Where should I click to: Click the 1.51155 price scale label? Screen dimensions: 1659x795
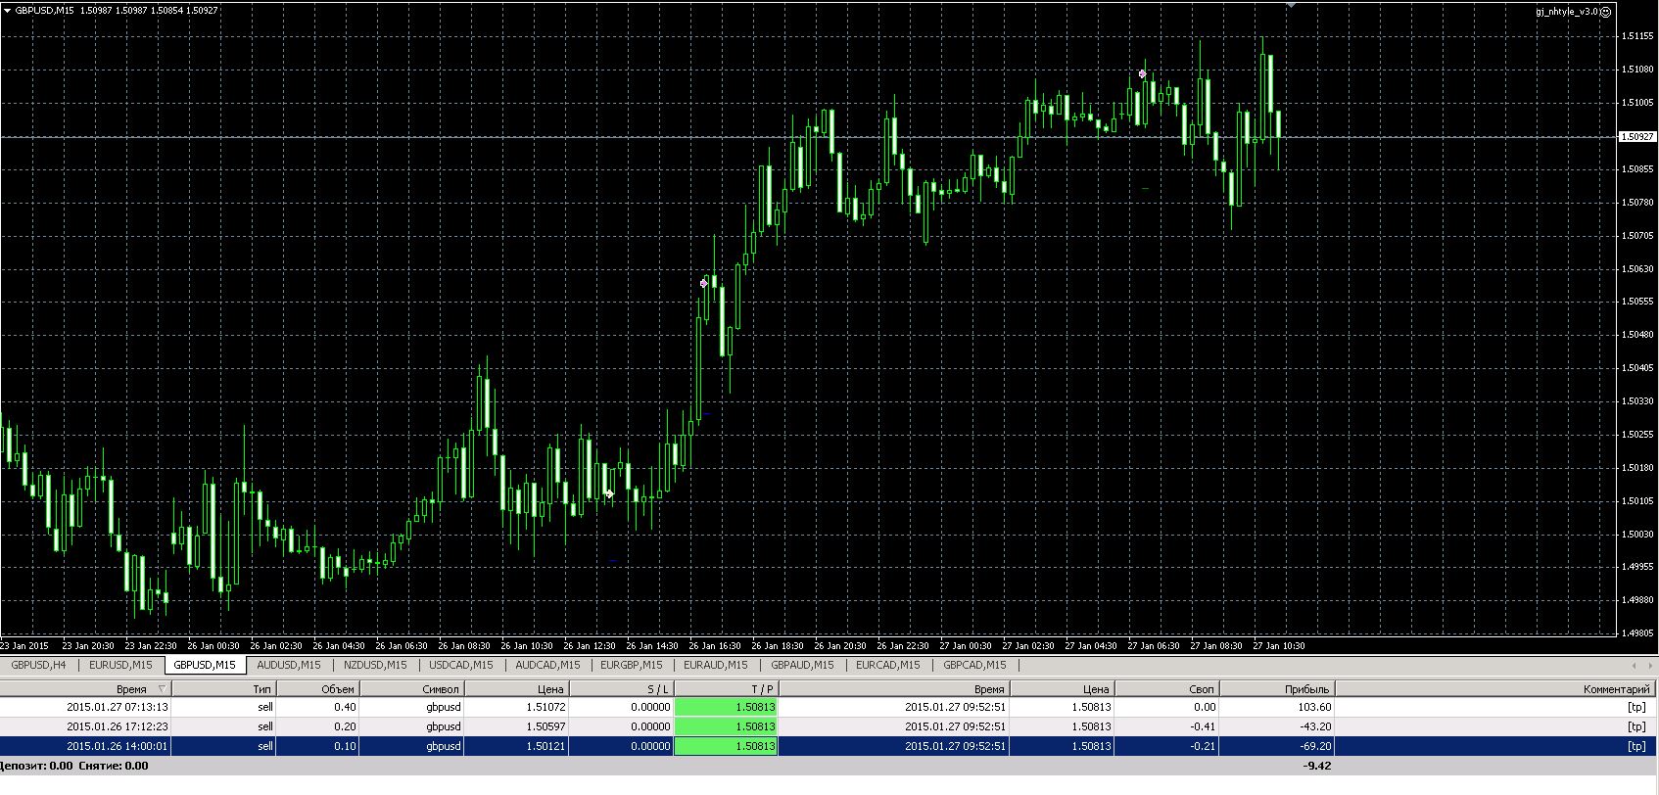[1638, 36]
